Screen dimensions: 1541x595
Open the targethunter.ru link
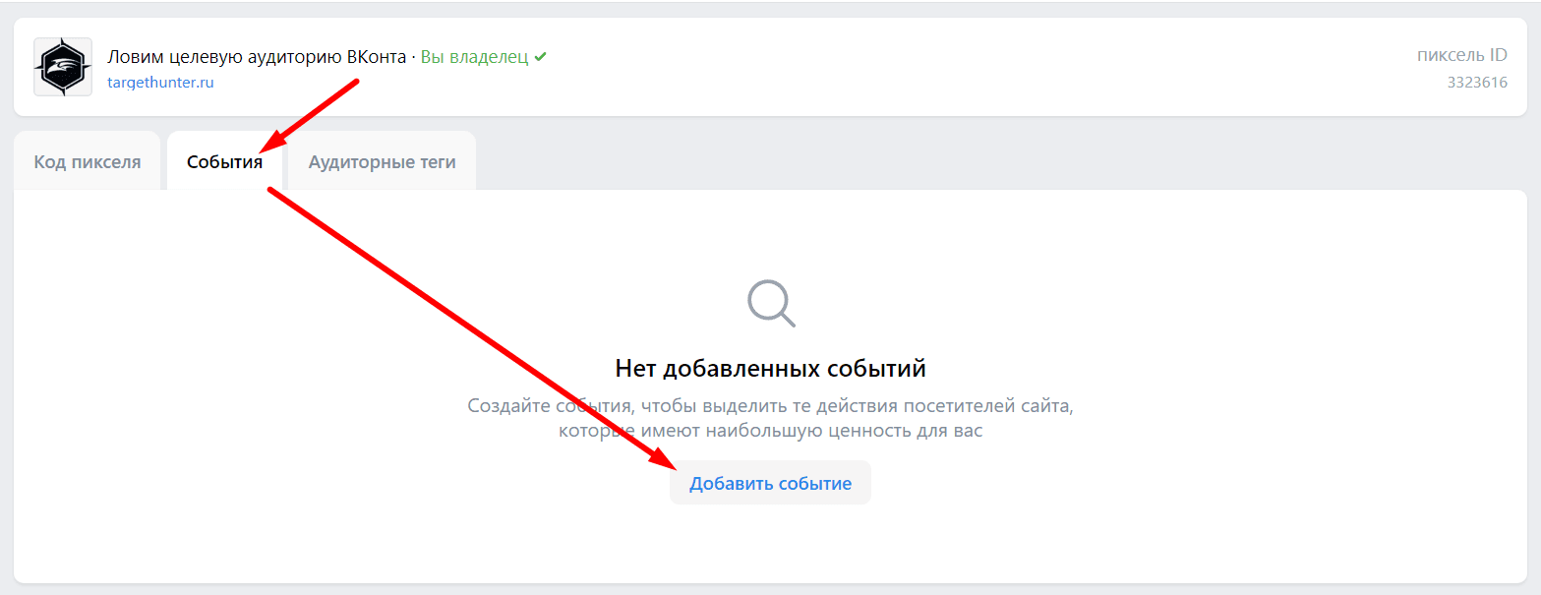tap(160, 82)
